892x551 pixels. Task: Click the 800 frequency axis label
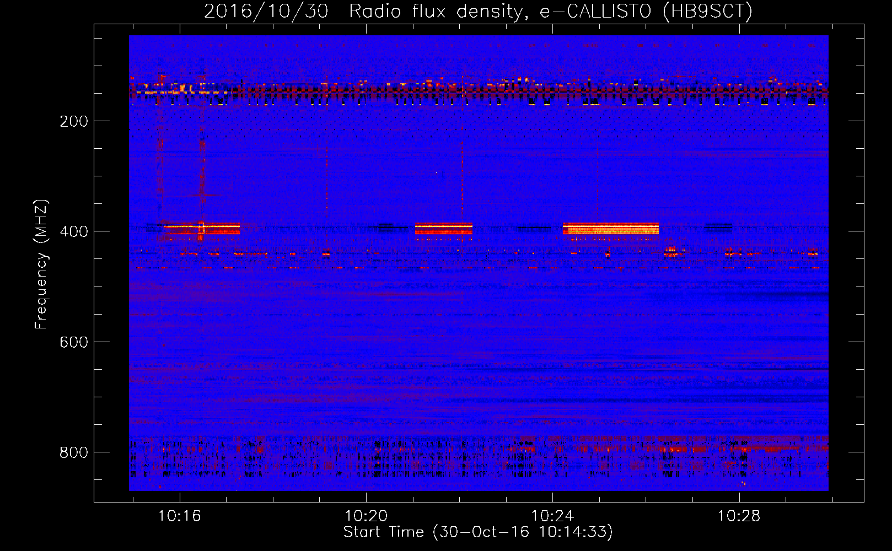click(x=74, y=452)
